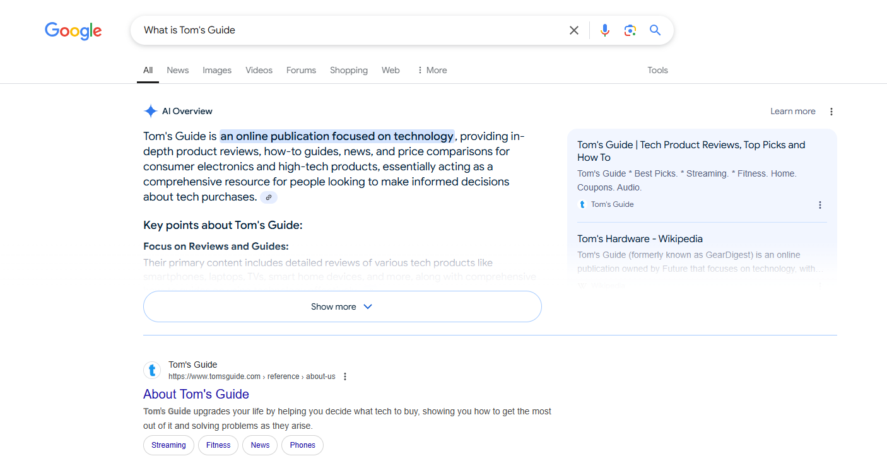
Task: Click the Learn more link
Action: [x=792, y=112]
